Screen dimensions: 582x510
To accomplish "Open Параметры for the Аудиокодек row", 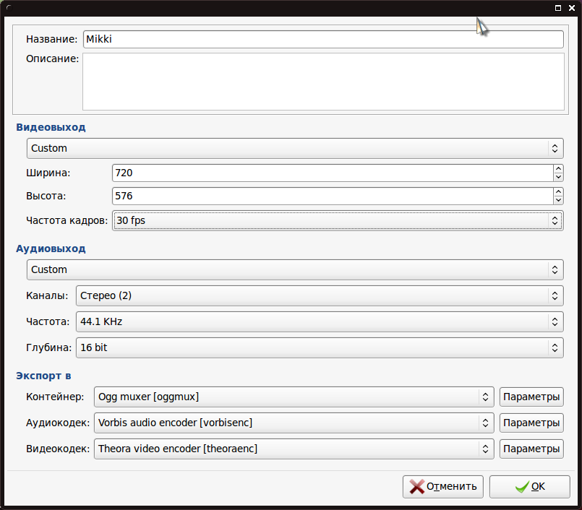I will coord(531,423).
